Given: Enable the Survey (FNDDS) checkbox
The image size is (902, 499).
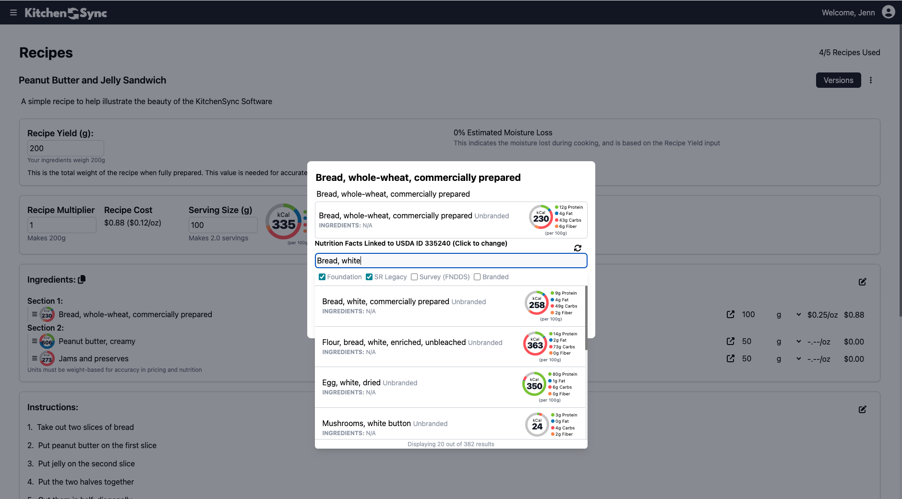Looking at the screenshot, I should tap(414, 277).
